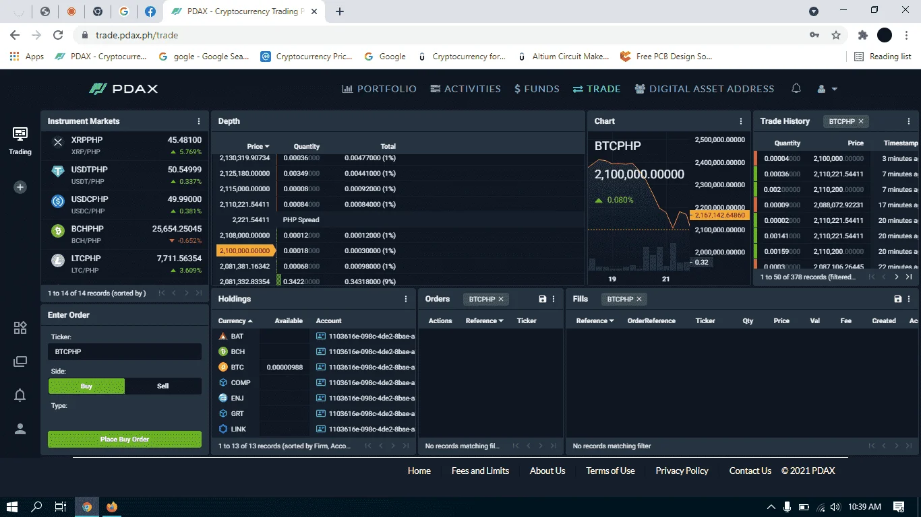This screenshot has height=517, width=921.
Task: Bookmark this page with star icon
Action: pyautogui.click(x=836, y=35)
